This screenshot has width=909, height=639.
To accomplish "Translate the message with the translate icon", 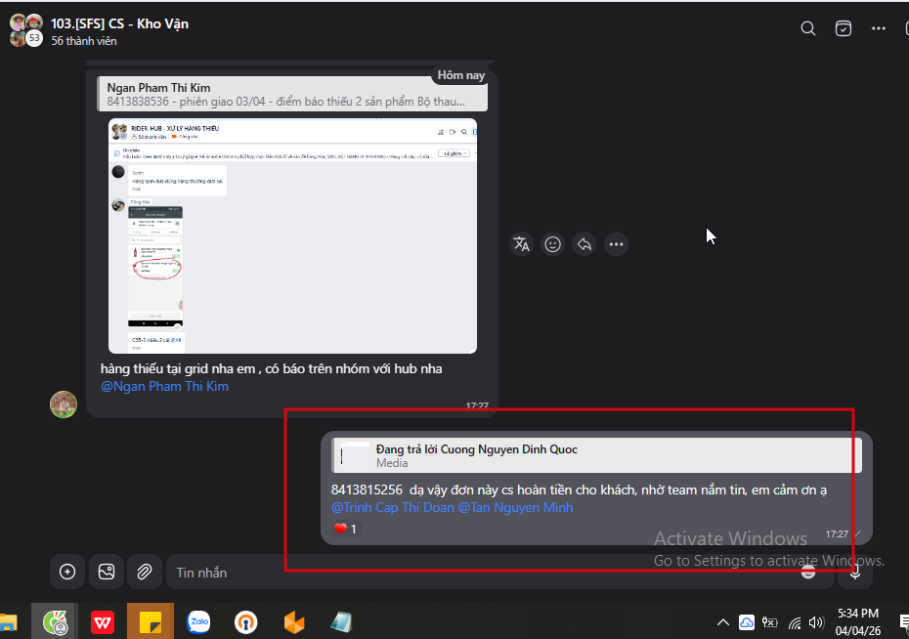I will (x=521, y=244).
